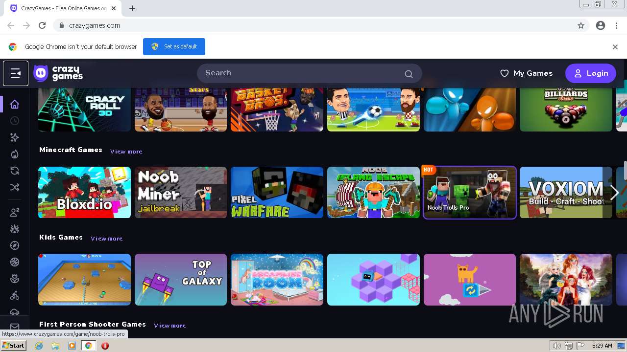Open Basketball Stars game thumbnail
The height and width of the screenshot is (352, 627).
(181, 110)
